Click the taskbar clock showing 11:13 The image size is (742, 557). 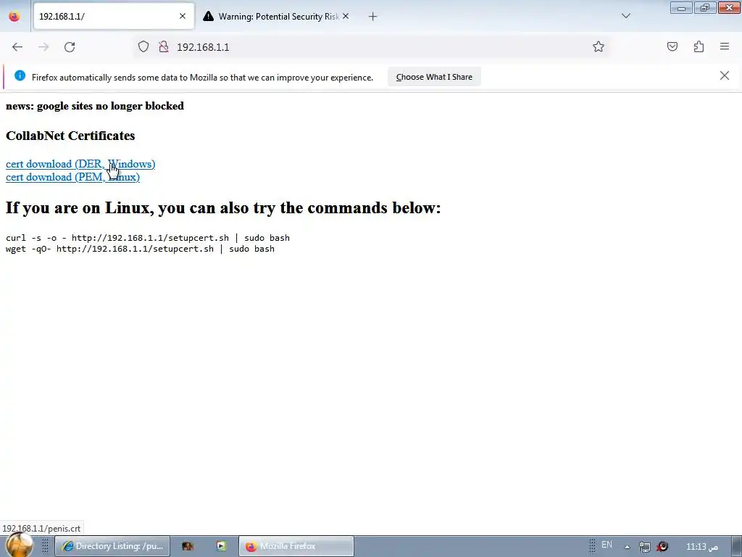click(x=702, y=547)
